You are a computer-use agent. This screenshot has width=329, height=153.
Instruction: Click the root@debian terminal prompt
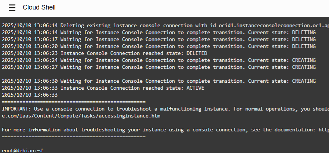[22, 150]
